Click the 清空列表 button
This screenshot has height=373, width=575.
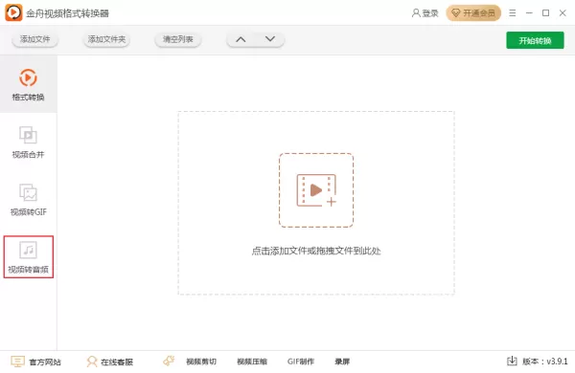(178, 39)
